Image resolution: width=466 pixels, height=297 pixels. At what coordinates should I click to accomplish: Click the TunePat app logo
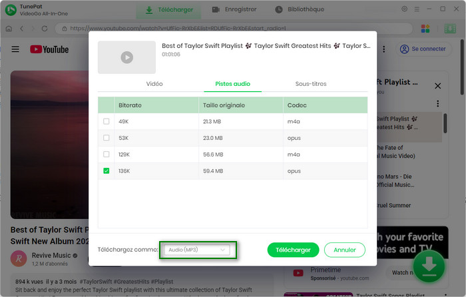pos(11,10)
